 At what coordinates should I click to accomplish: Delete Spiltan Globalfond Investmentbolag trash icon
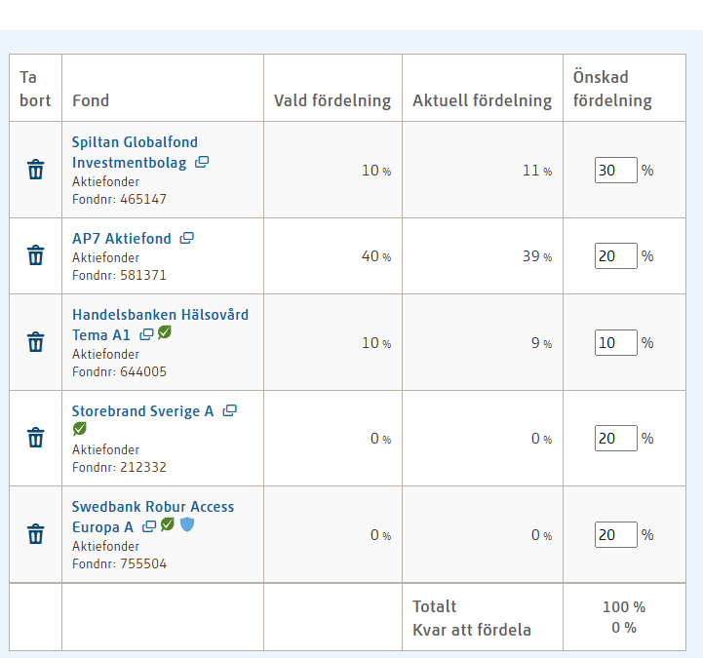point(36,170)
